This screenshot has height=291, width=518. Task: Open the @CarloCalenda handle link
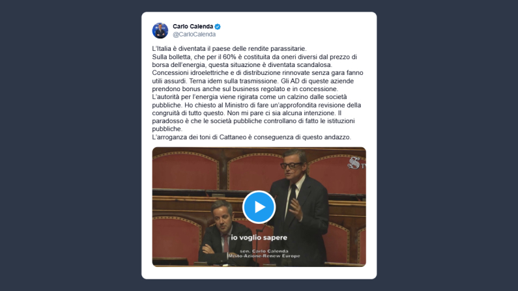[x=194, y=35]
